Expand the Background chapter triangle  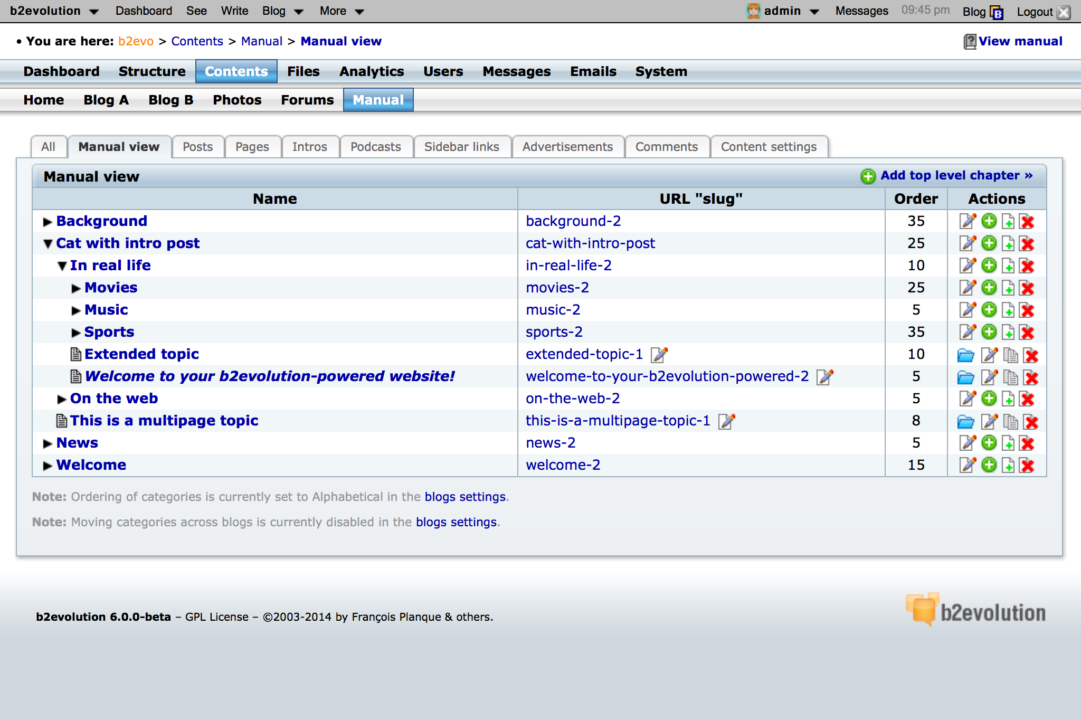point(48,222)
